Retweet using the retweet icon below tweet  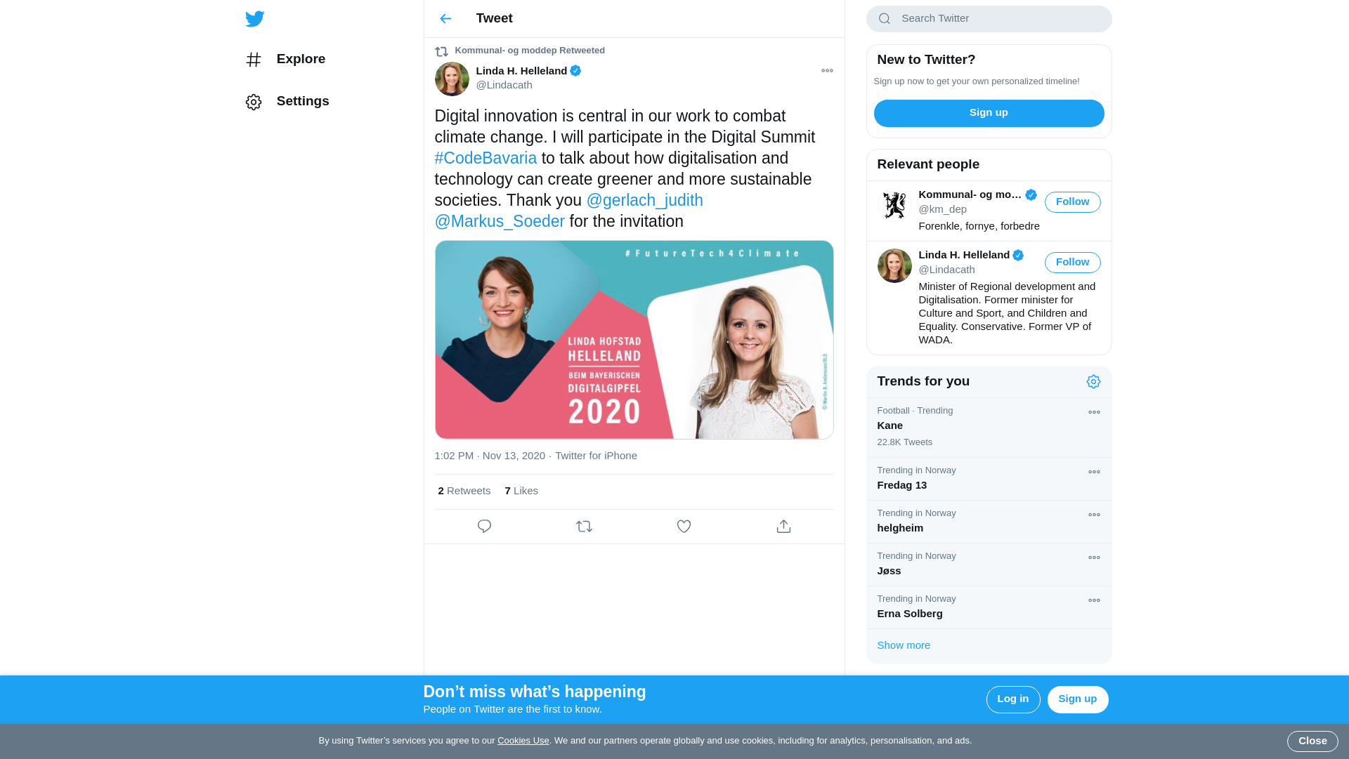pyautogui.click(x=584, y=527)
